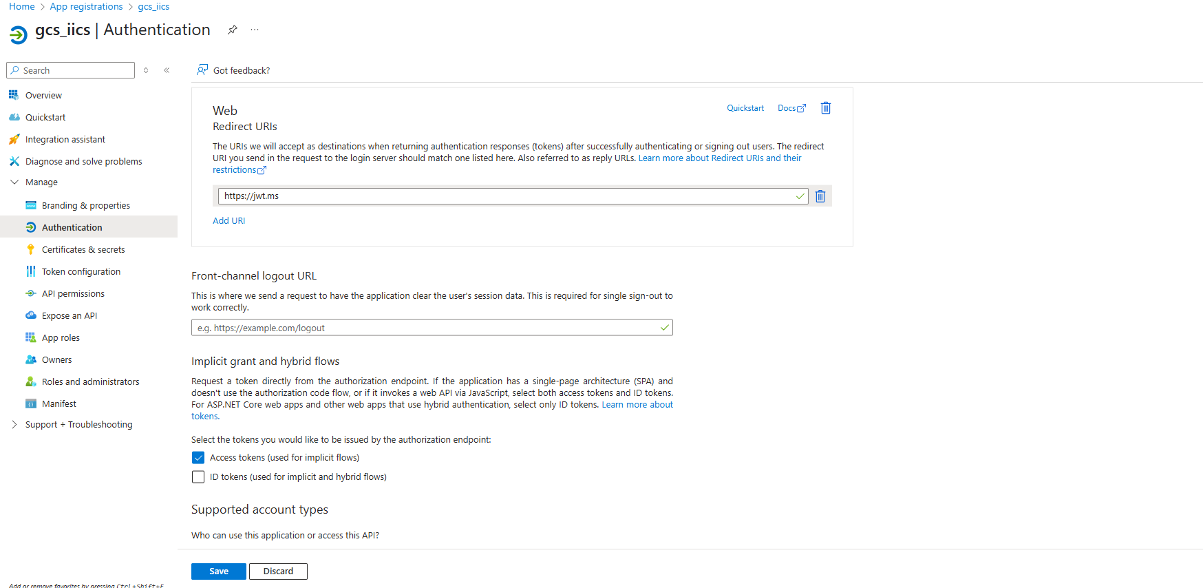
Task: Click the Quickstart cloud icon
Action: pos(14,117)
